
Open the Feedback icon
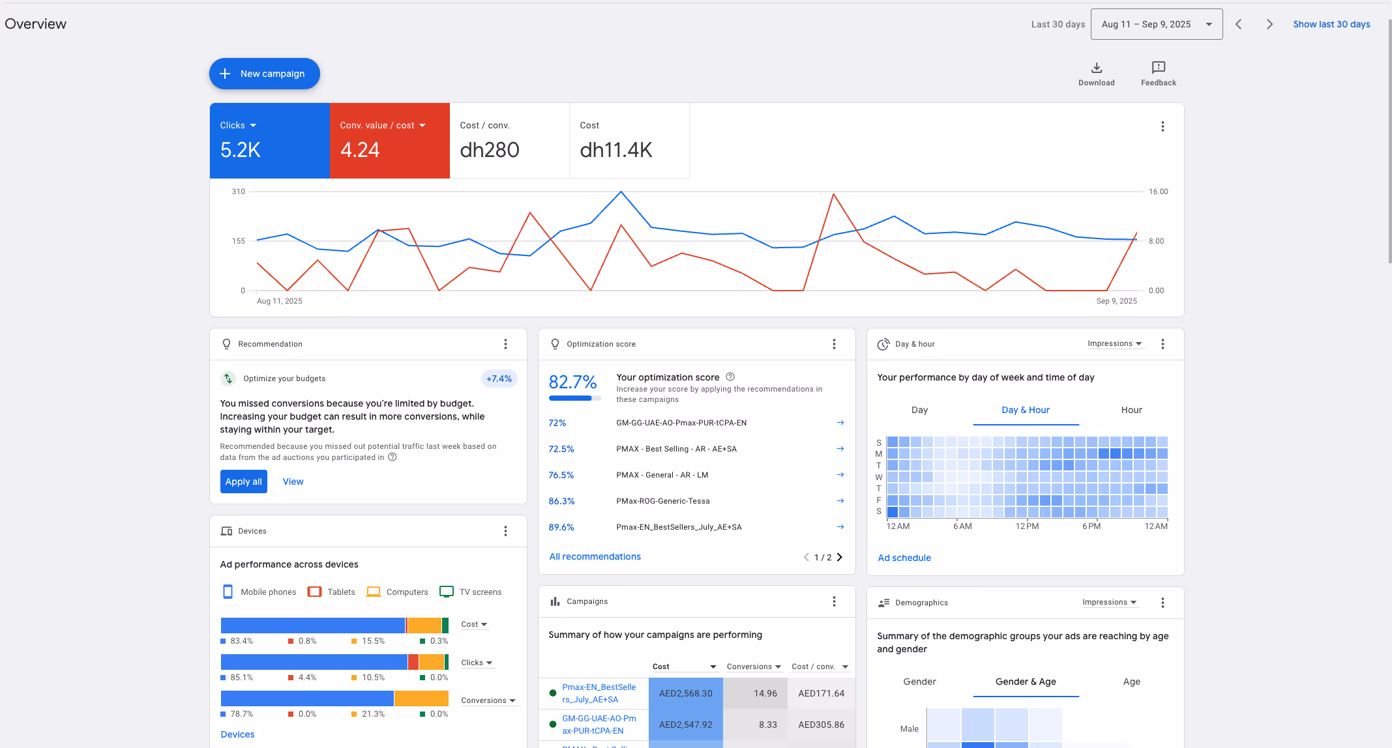(1158, 68)
